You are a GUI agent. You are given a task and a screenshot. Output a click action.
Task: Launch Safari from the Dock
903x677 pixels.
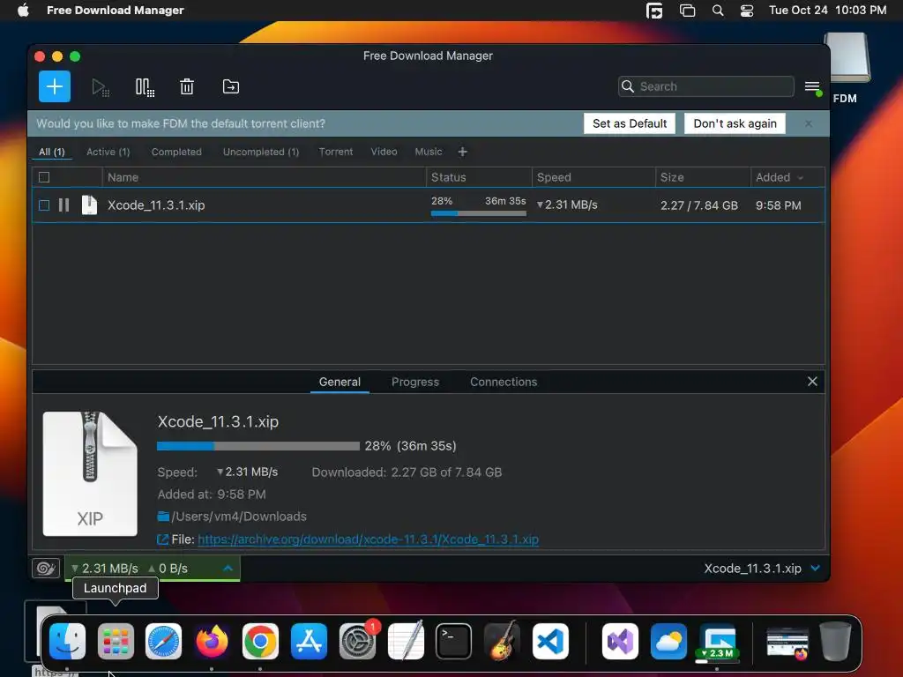click(x=163, y=642)
